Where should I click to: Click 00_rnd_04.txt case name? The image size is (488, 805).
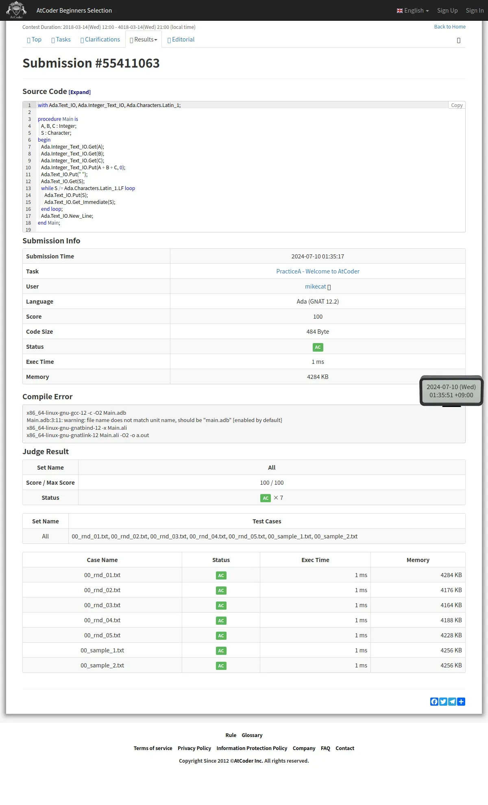[x=102, y=620]
